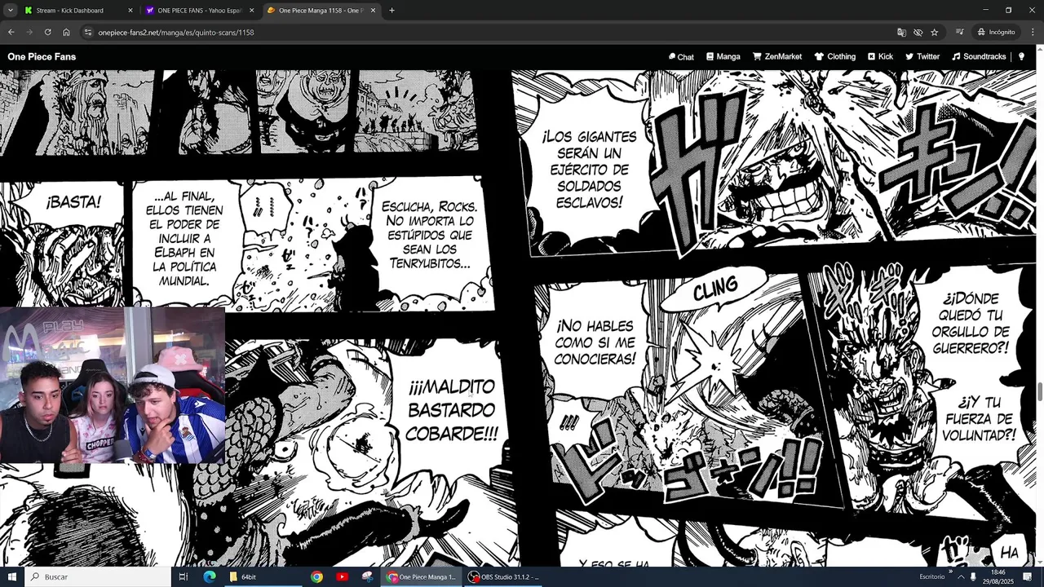Image resolution: width=1044 pixels, height=587 pixels.
Task: Open the Kick channel link
Action: (880, 57)
